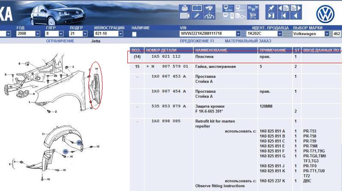
Task: Select part number 1K0 898 085
Action: (166, 121)
